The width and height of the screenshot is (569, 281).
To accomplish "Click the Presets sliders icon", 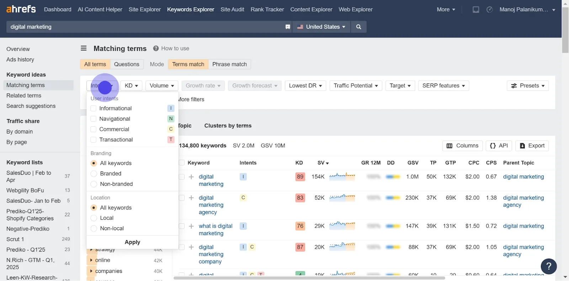I will click(514, 86).
